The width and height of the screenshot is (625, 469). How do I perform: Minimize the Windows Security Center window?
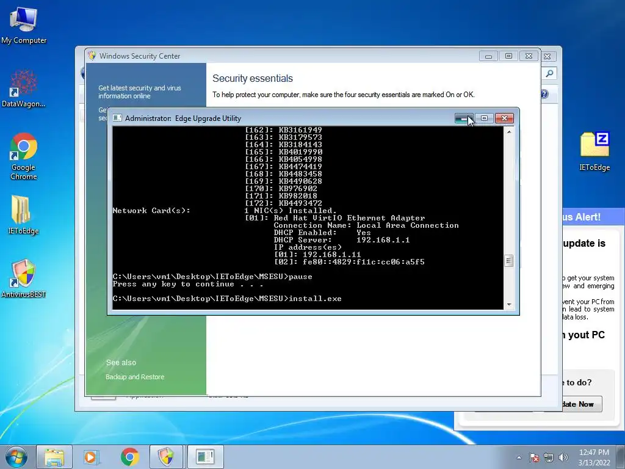(488, 56)
